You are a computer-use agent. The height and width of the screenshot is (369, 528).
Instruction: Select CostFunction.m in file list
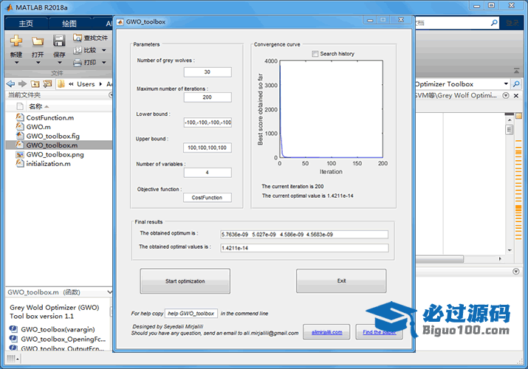[x=49, y=118]
